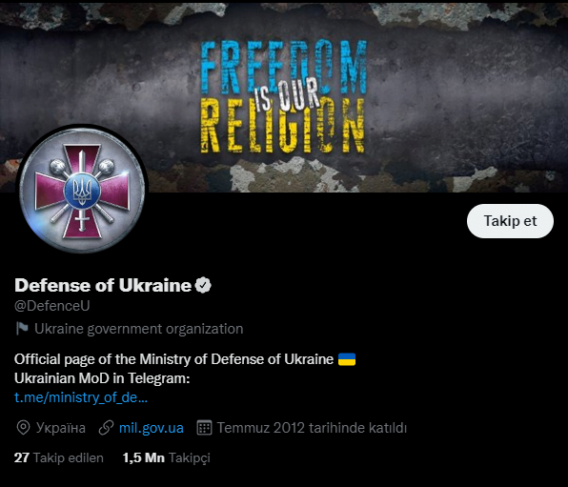View the 27 Takip edilen following list
Screen dimensions: 568x487
(59, 458)
